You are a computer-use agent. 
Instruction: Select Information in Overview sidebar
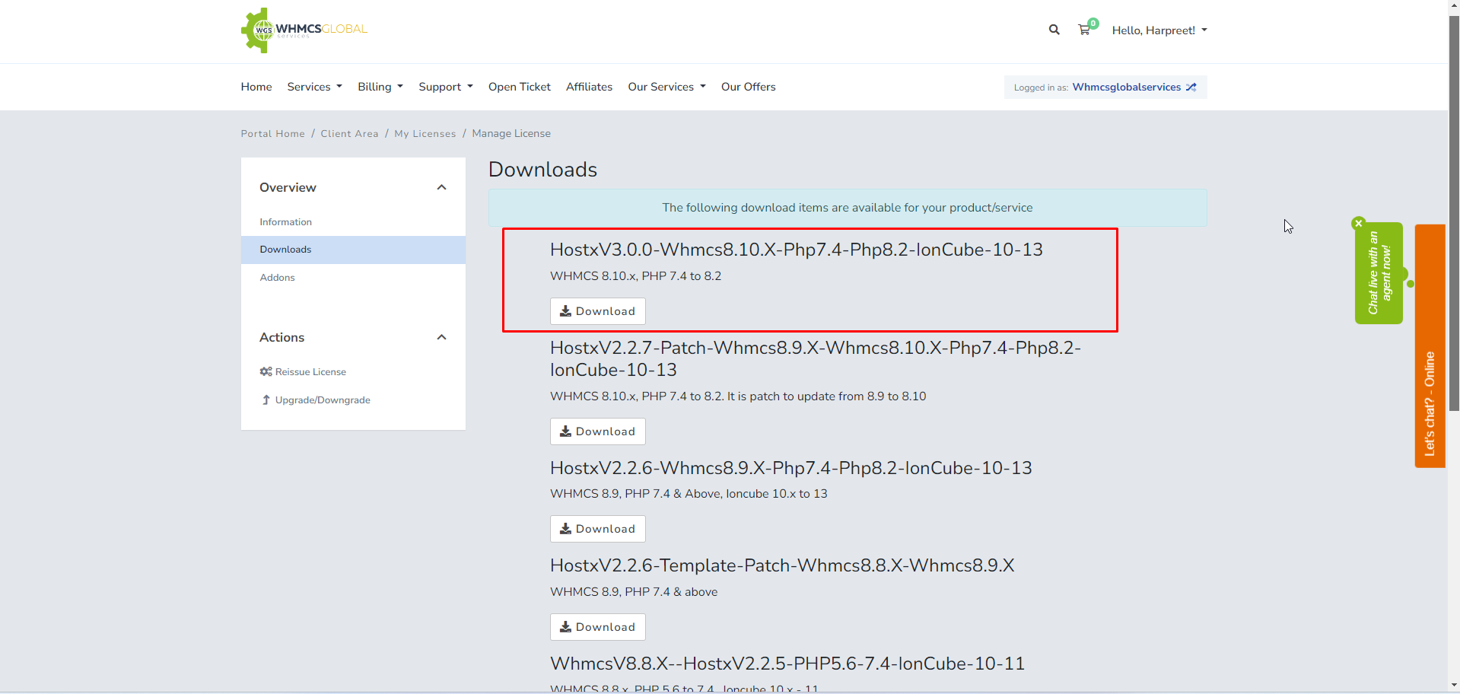pyautogui.click(x=285, y=222)
